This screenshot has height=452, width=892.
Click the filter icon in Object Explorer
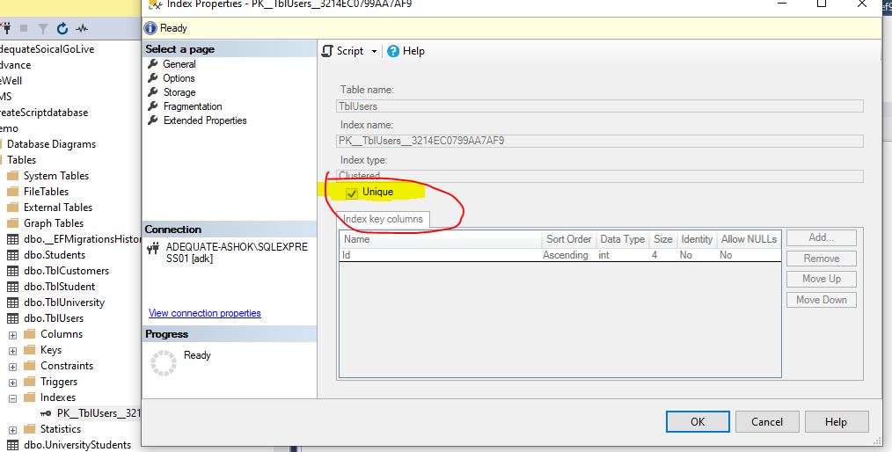(43, 28)
